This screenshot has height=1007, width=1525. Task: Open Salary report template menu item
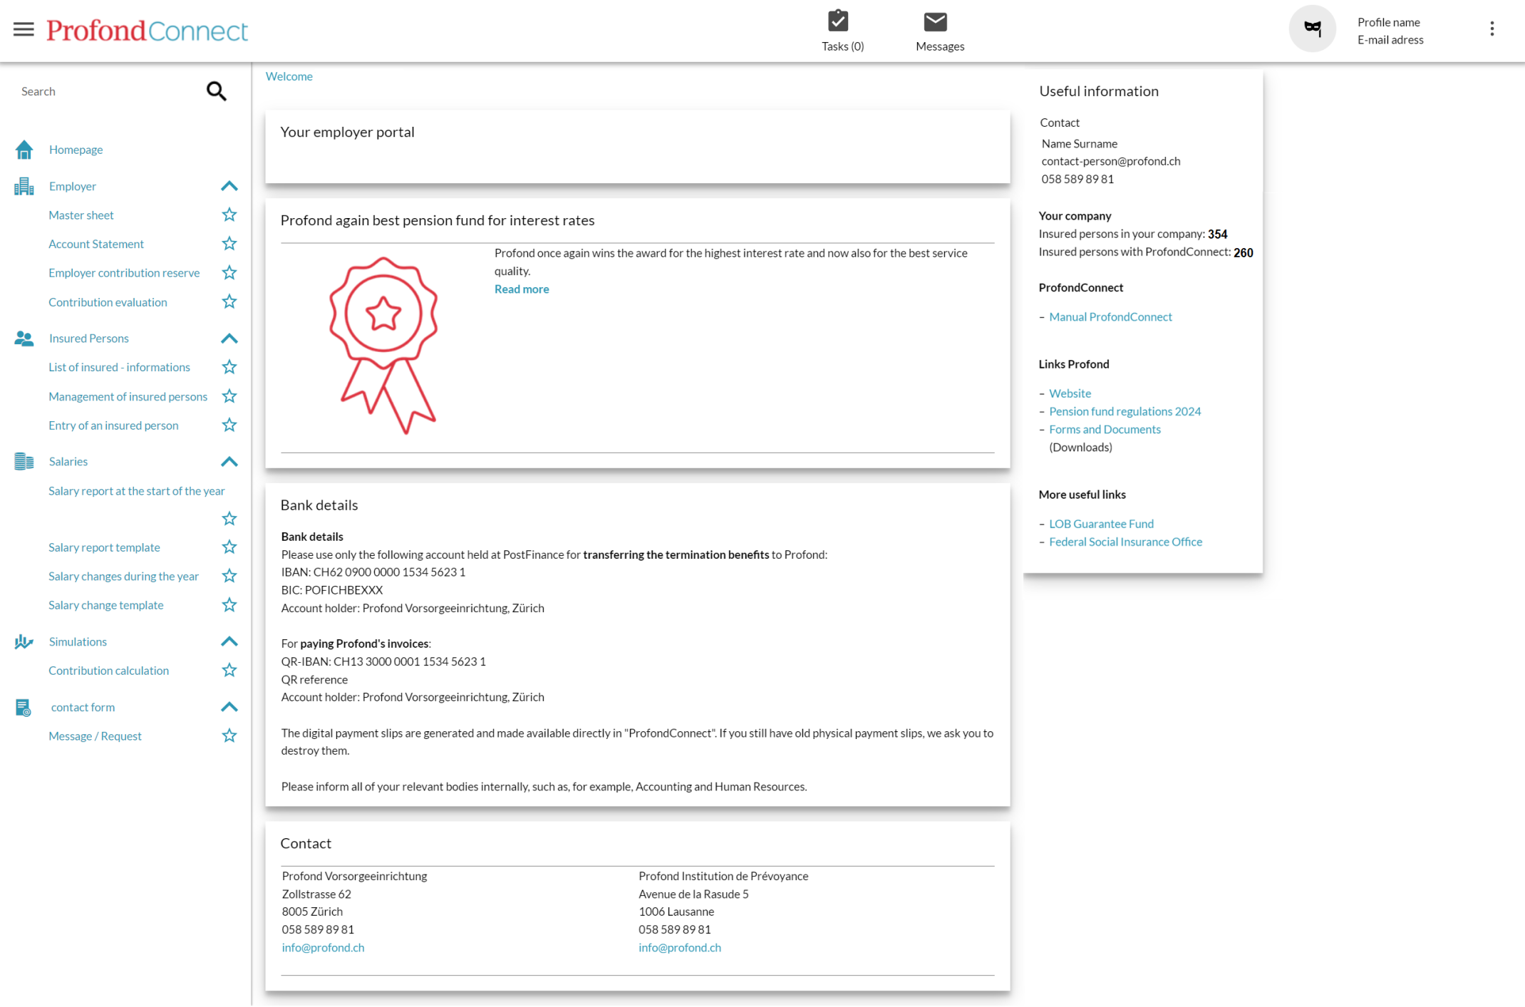(104, 547)
